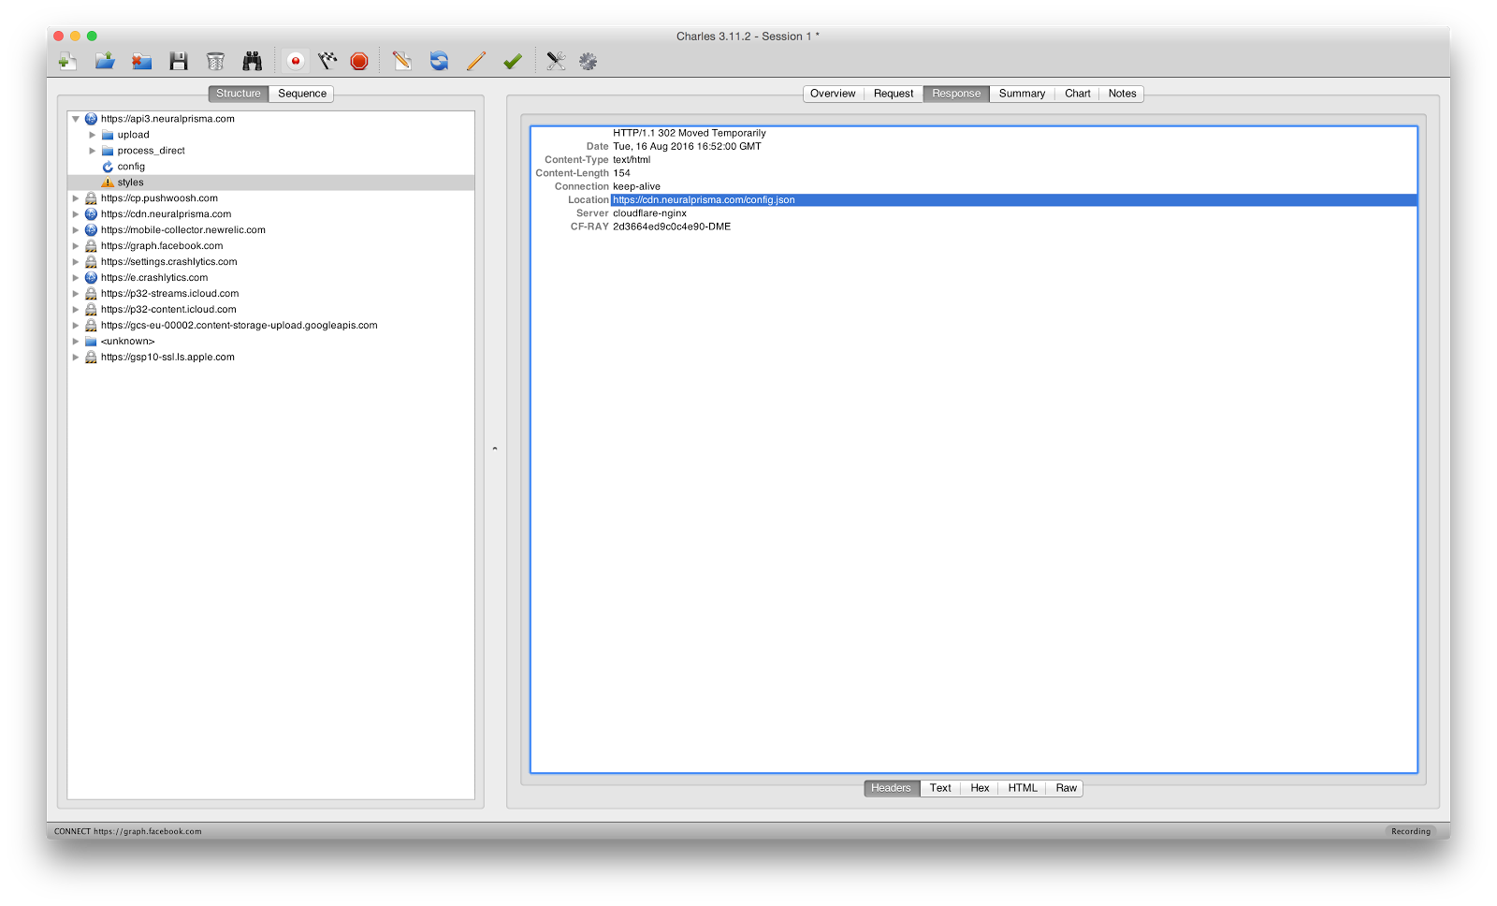Expand the graph.facebook.com host
Viewport: 1497px width, 906px height.
[x=76, y=246]
